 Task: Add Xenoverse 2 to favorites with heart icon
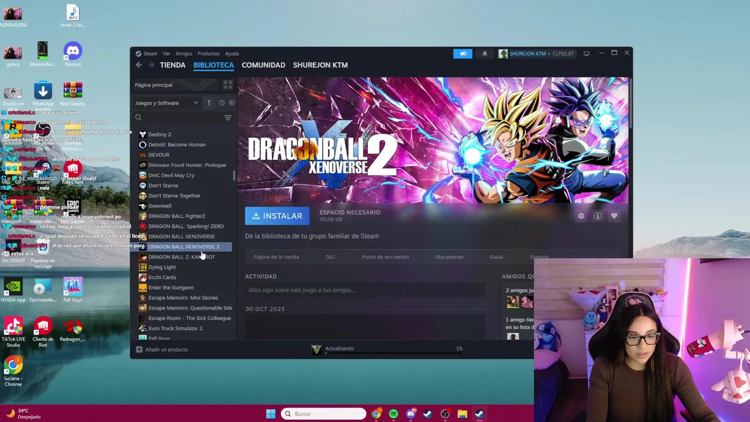614,216
